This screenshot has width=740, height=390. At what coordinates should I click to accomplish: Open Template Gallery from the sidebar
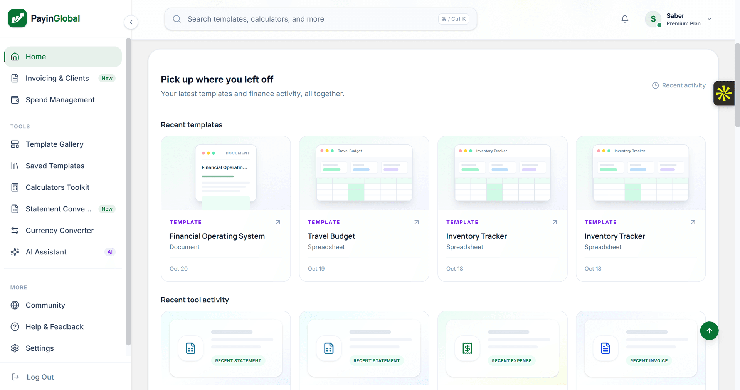coord(63,144)
